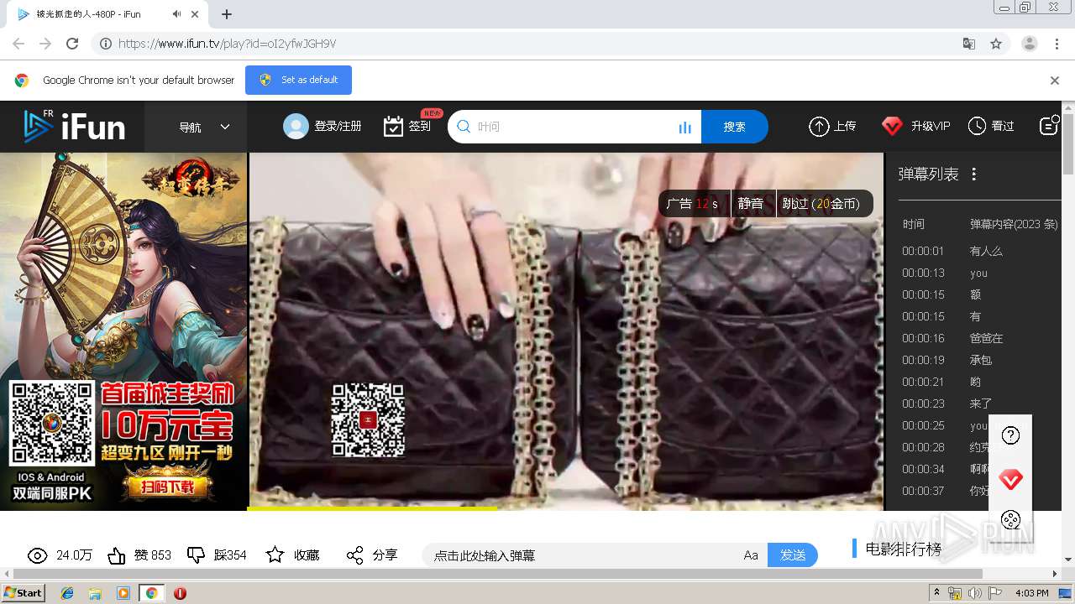Open 看过 watch history clock icon

pos(977,126)
